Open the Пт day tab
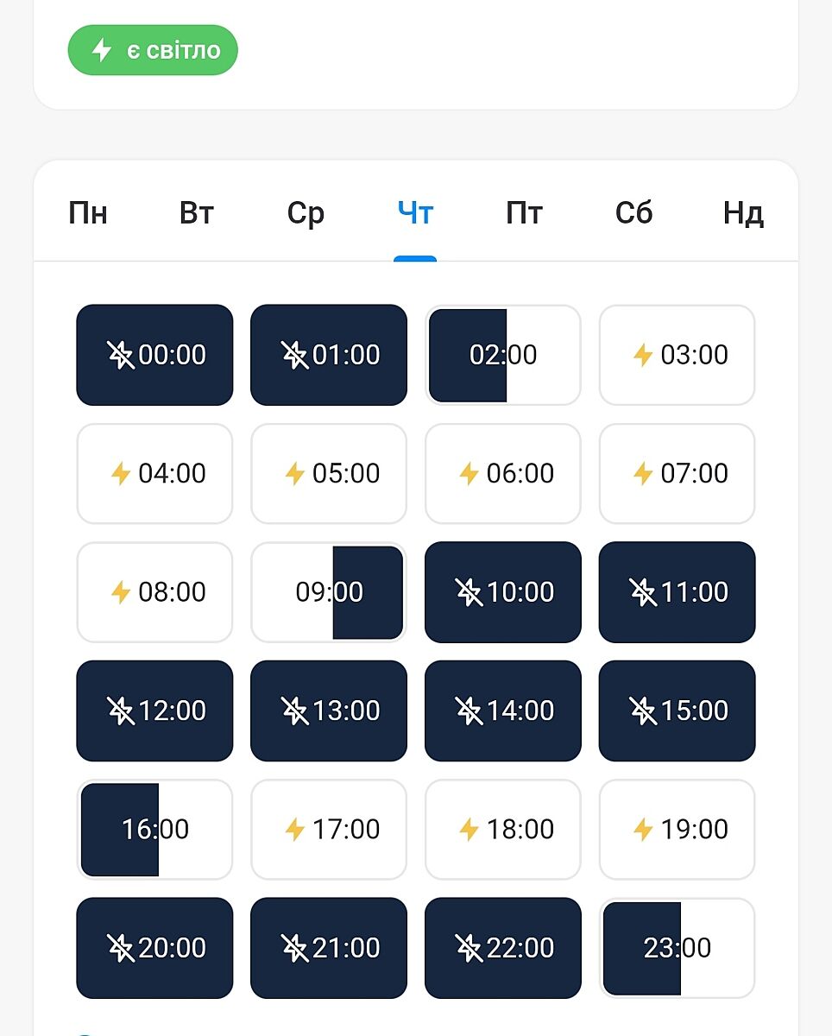This screenshot has width=832, height=1036. point(524,213)
